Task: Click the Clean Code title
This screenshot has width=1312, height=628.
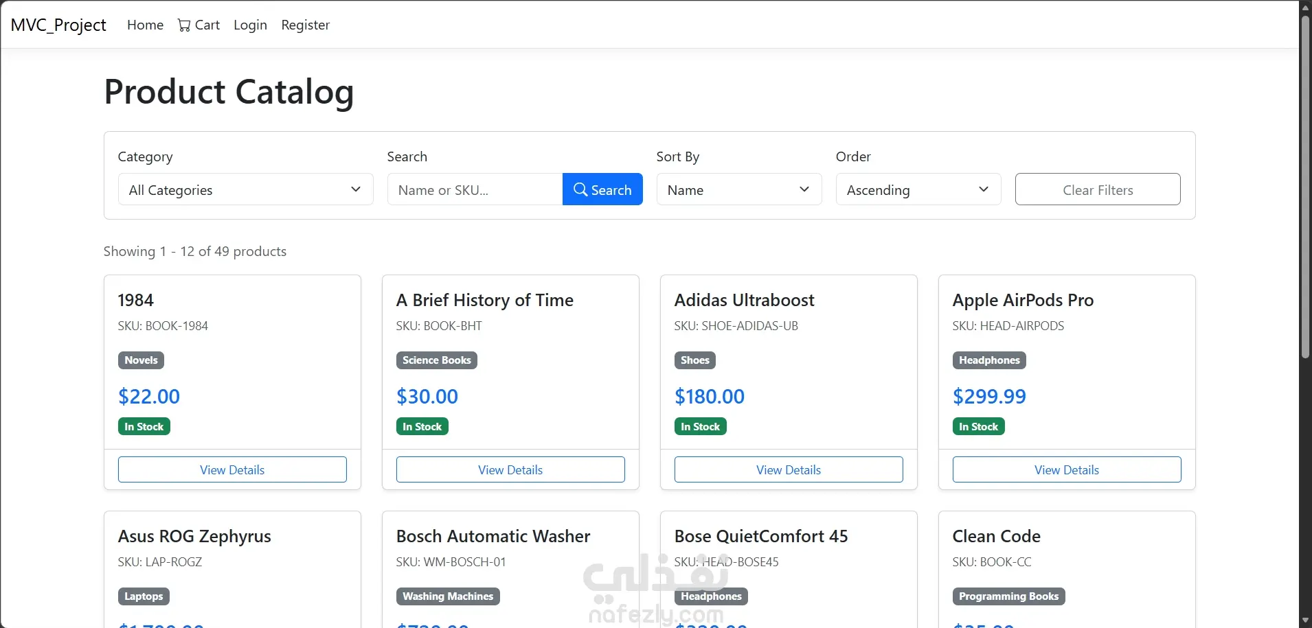Action: click(x=997, y=537)
